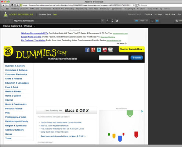Open the Health & Fitness category
The height and width of the screenshot is (147, 182).
(13, 92)
